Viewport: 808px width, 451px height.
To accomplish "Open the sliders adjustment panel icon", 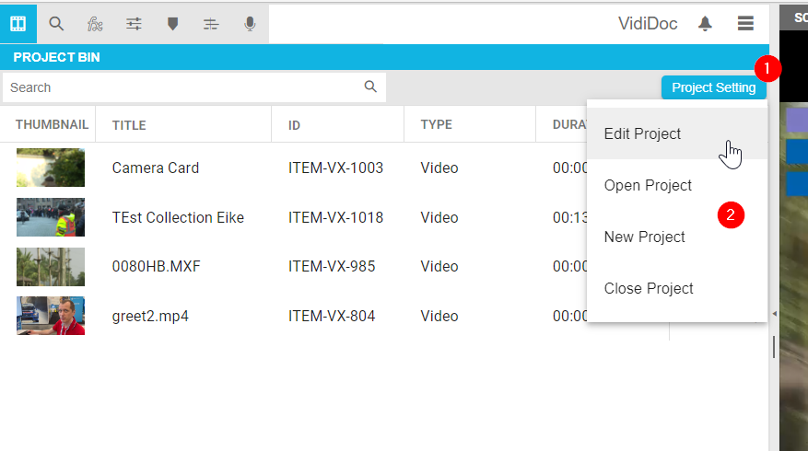I will [x=134, y=24].
